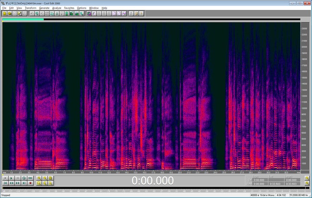Click the Zoom Out Full magnifier icon

tap(51, 178)
